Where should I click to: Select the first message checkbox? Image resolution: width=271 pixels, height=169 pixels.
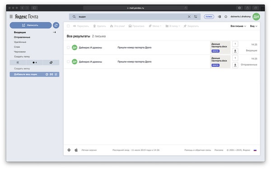coord(68,47)
